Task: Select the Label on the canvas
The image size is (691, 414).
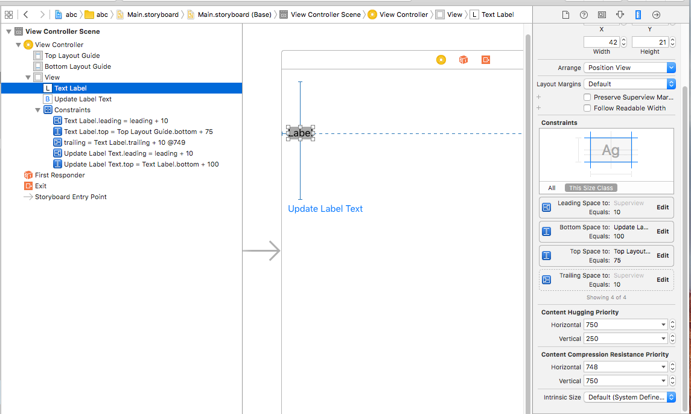Action: (301, 133)
